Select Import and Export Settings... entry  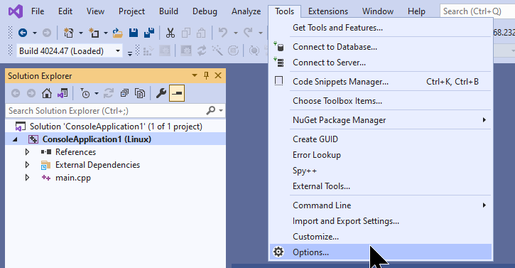tap(380, 221)
